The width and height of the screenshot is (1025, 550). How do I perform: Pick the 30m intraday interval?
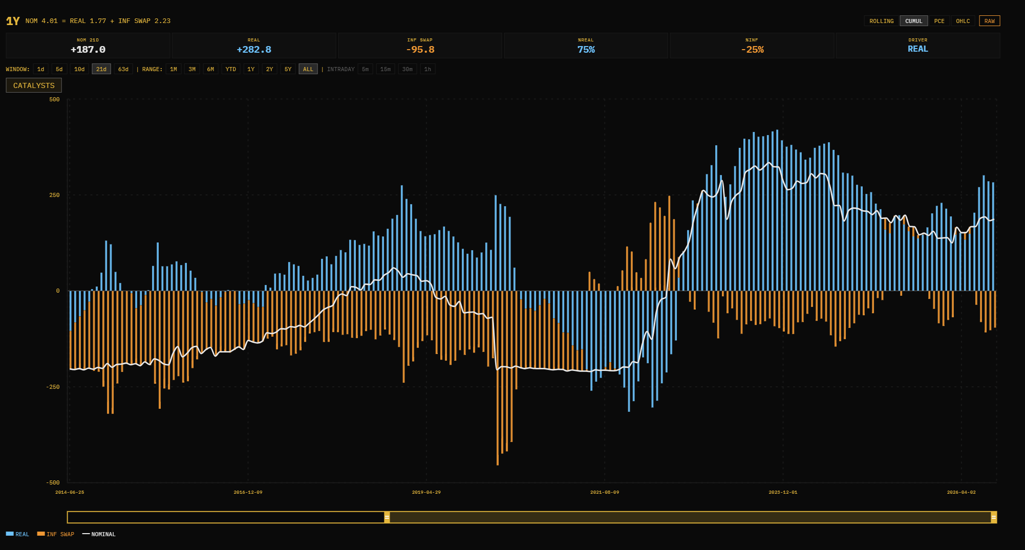[408, 69]
